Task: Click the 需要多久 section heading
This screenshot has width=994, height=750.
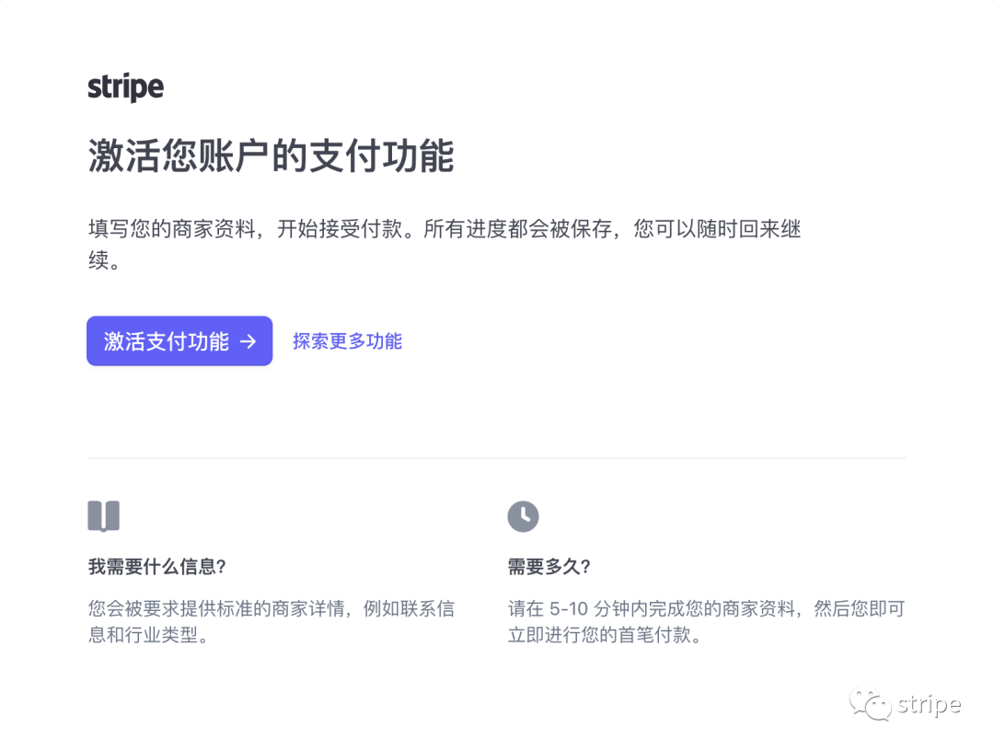Action: (549, 568)
